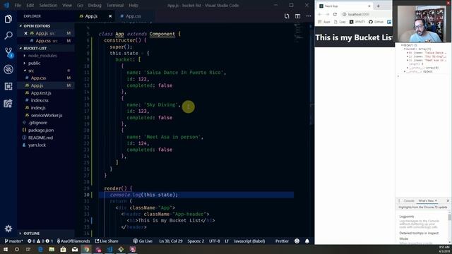Open the Live Share activity bar icon
Image resolution: width=452 pixels, height=254 pixels.
(x=8, y=103)
